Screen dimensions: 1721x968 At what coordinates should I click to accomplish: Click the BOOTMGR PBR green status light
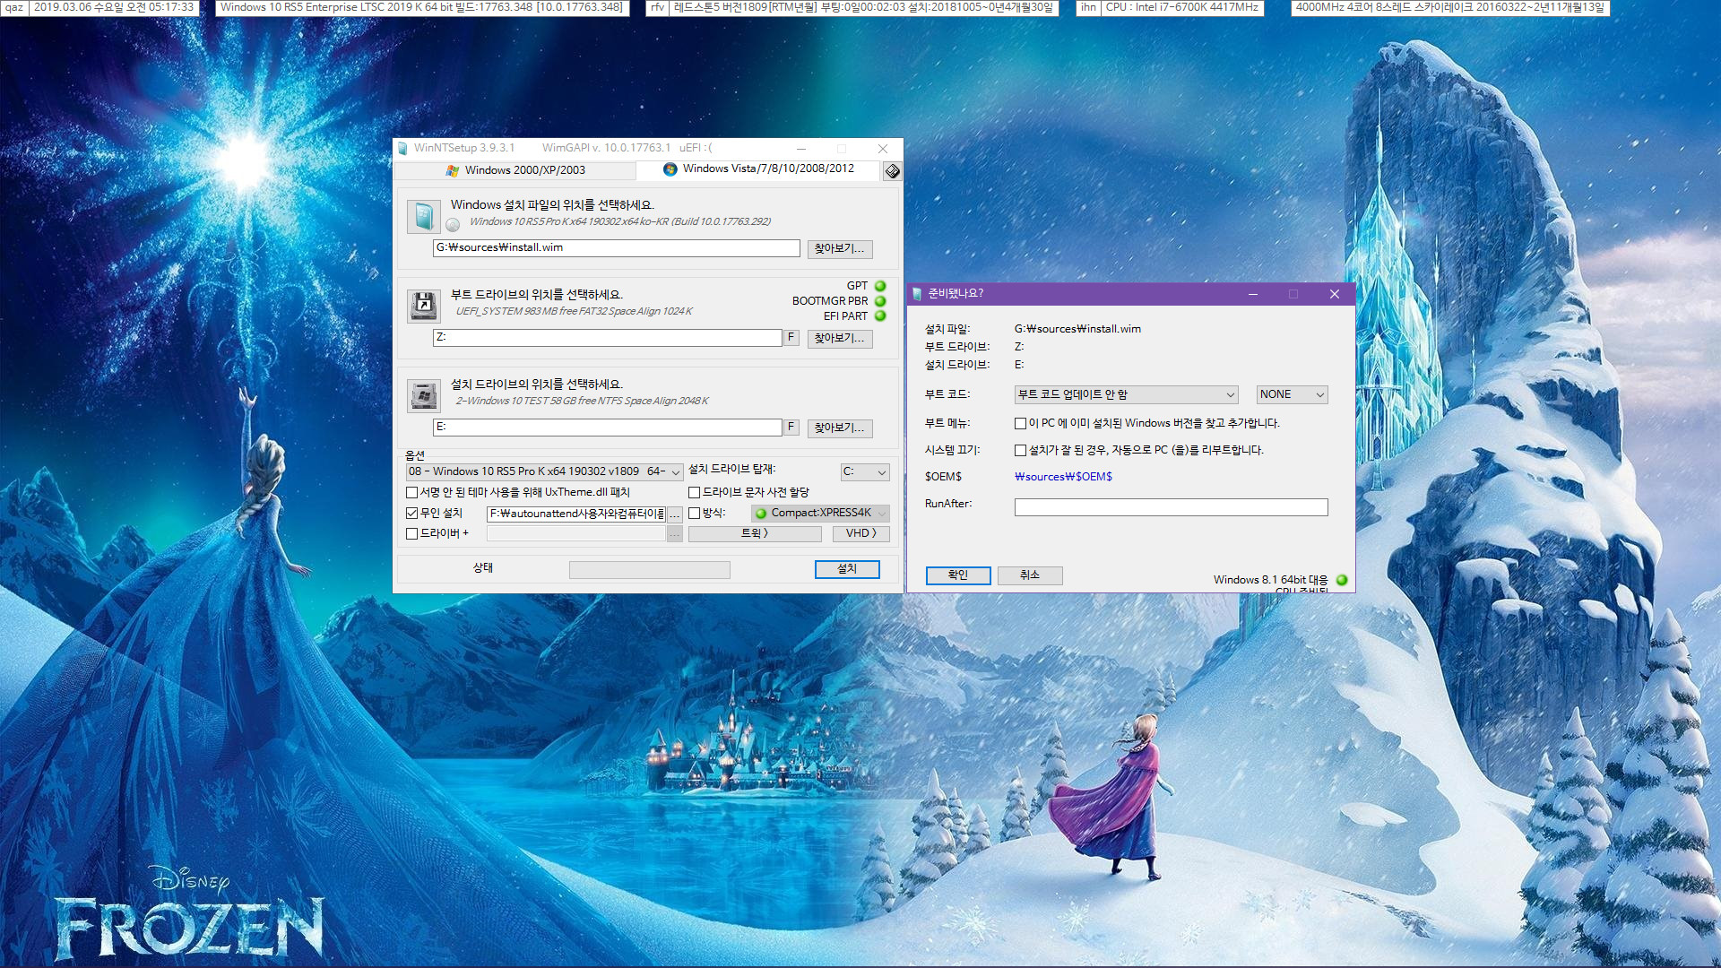(x=880, y=301)
